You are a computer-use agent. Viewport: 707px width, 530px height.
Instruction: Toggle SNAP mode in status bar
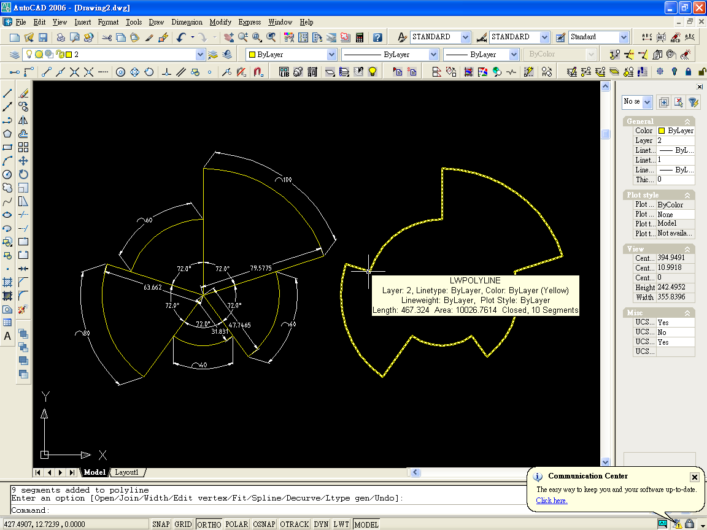coord(161,524)
